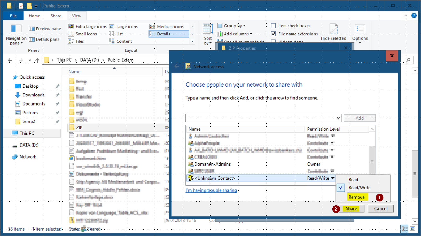
Task: Select the ZIP folder
Action: (79, 128)
